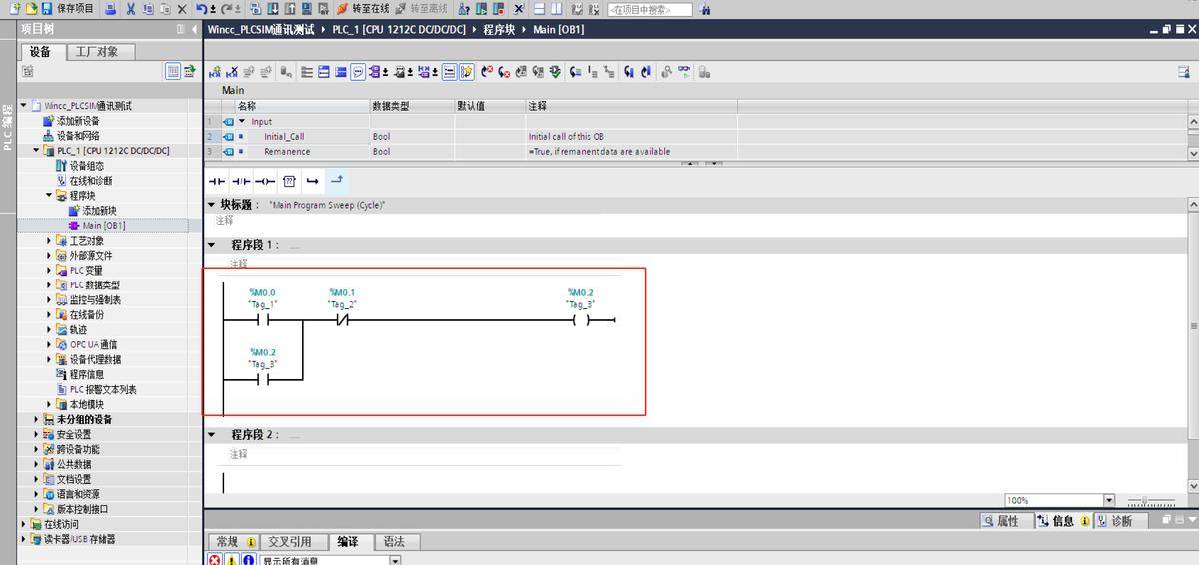This screenshot has height=565, width=1199.
Task: Click the insert network icon in the editor toolbar
Action: 216,72
